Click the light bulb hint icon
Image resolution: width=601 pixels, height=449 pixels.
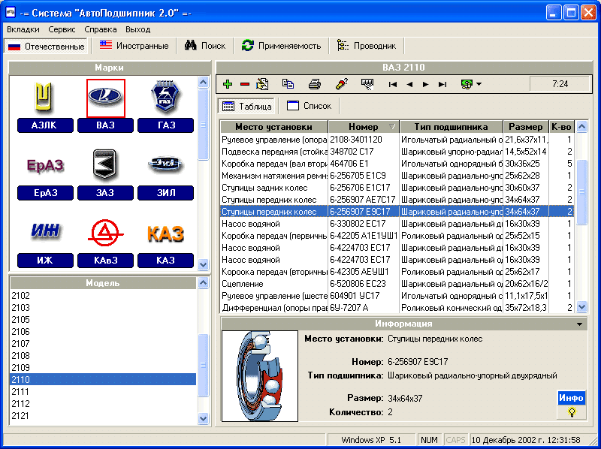point(571,412)
